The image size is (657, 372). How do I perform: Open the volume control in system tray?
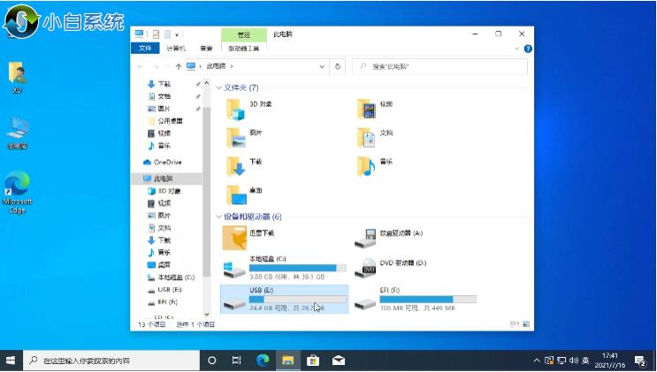(x=574, y=361)
